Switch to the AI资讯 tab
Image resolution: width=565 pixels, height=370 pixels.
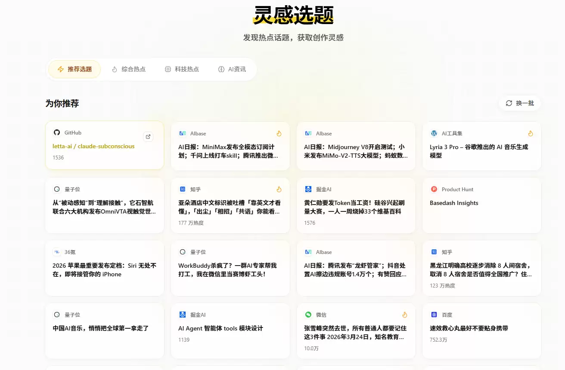point(232,69)
